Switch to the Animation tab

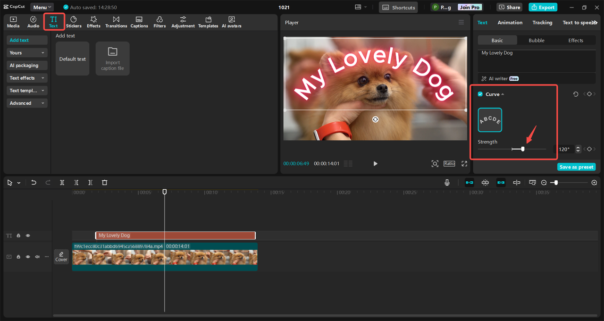[x=510, y=23]
